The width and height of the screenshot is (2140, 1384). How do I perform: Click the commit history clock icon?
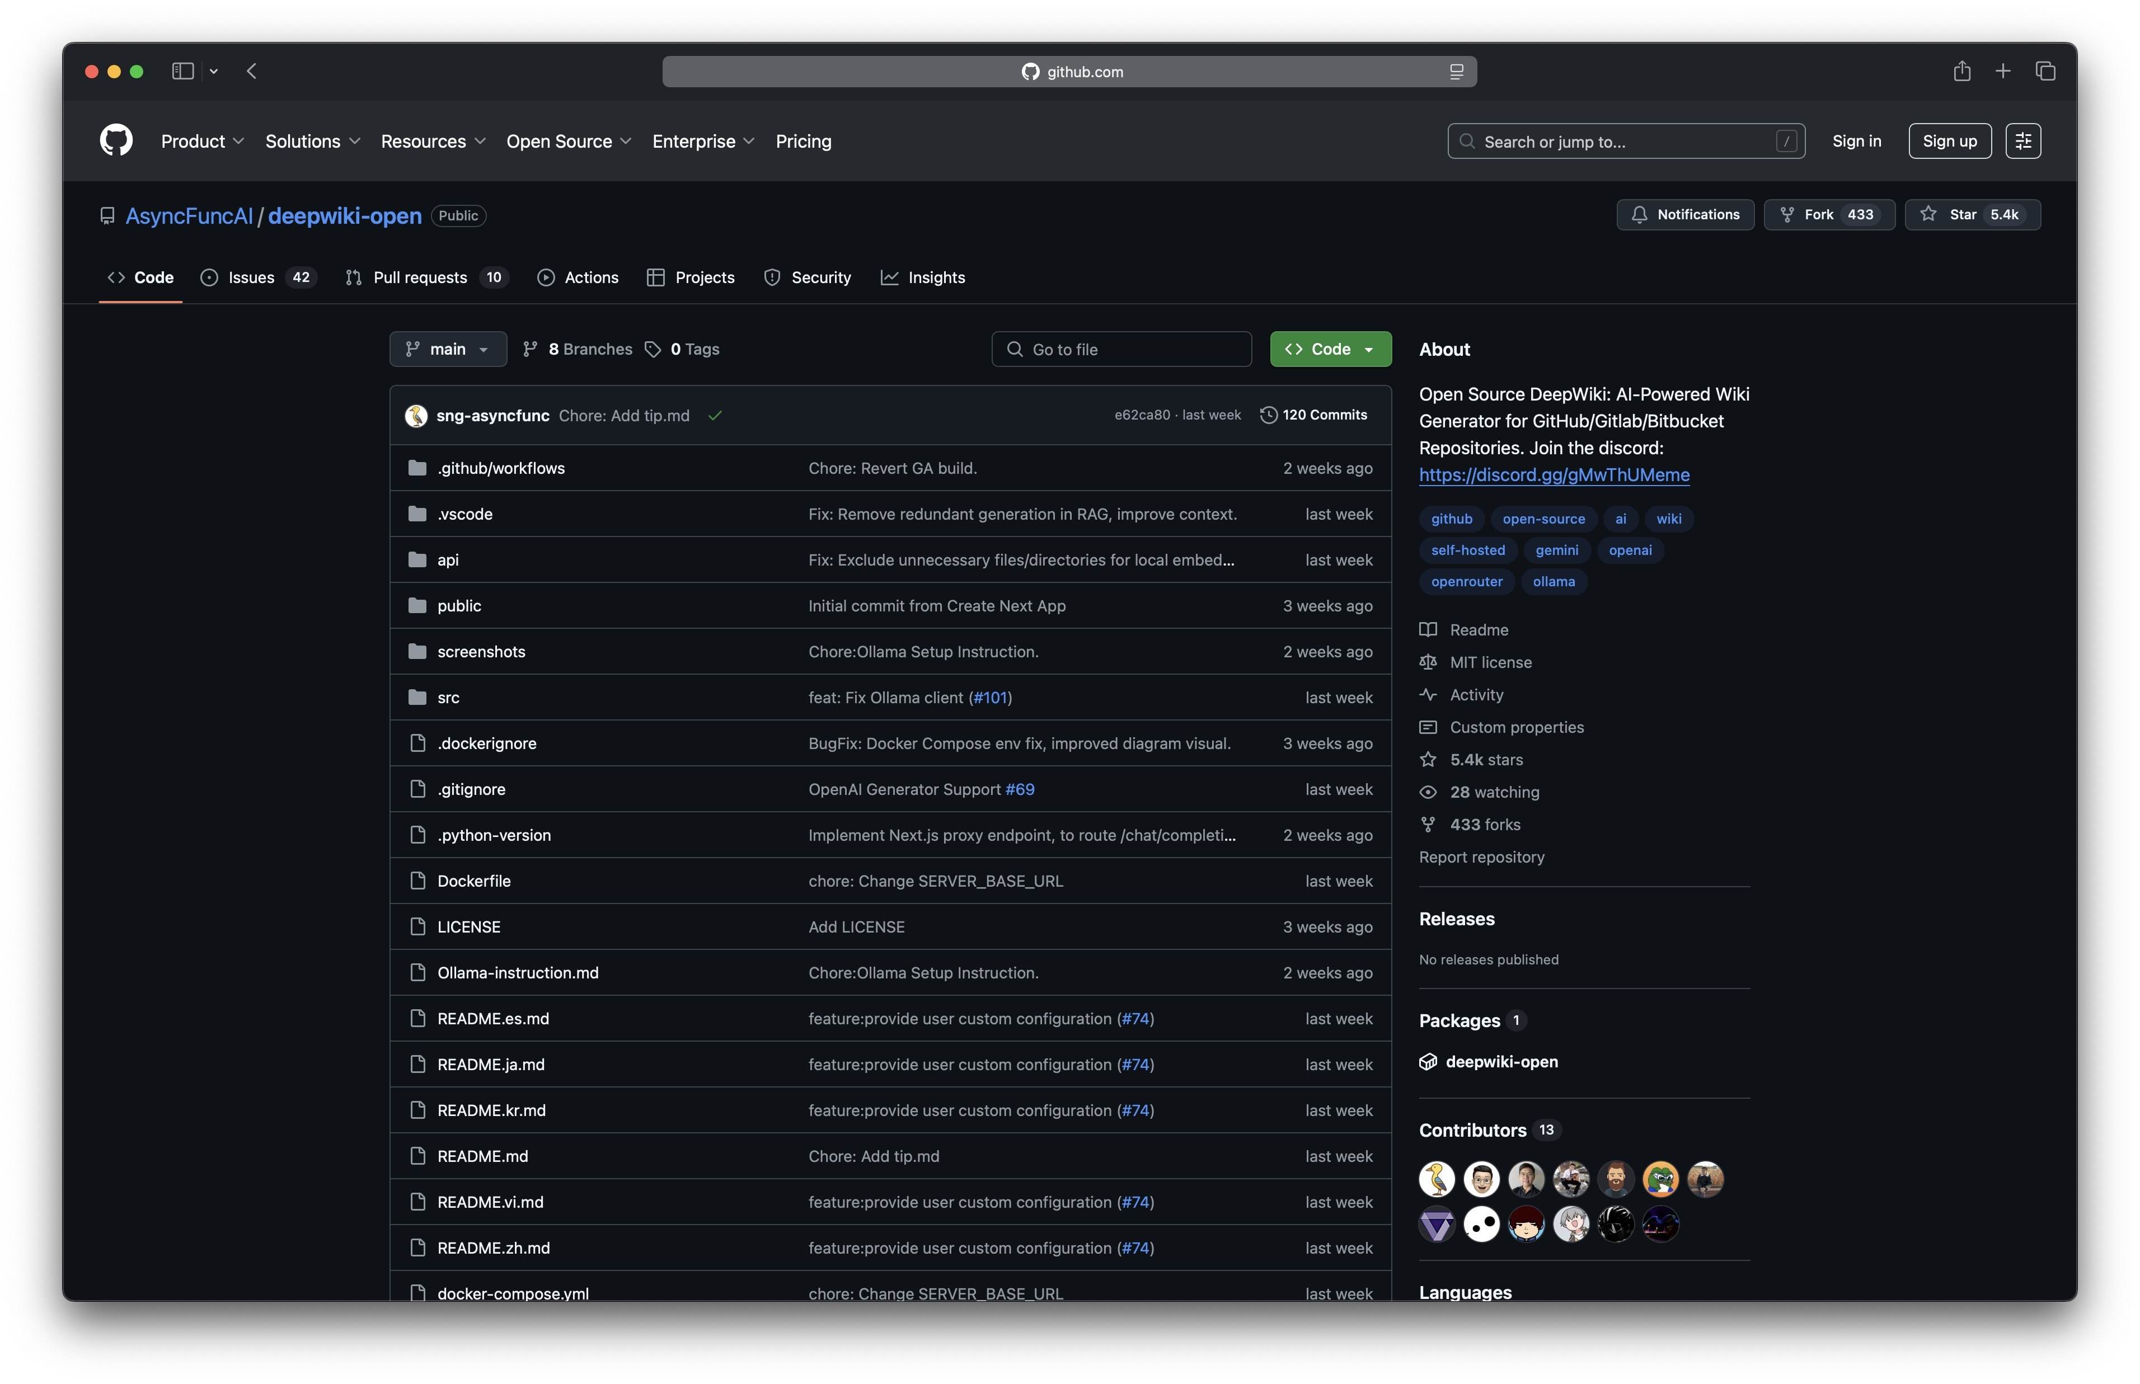point(1268,415)
